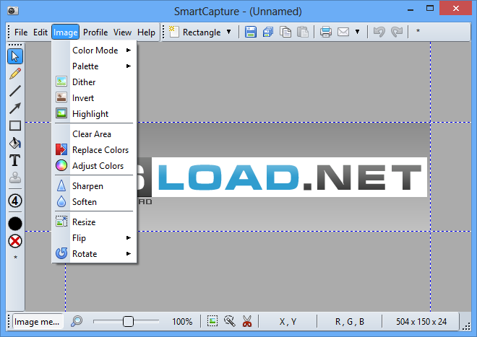Click the zoom slider handle
Viewport: 477px width, 337px height.
[128, 321]
